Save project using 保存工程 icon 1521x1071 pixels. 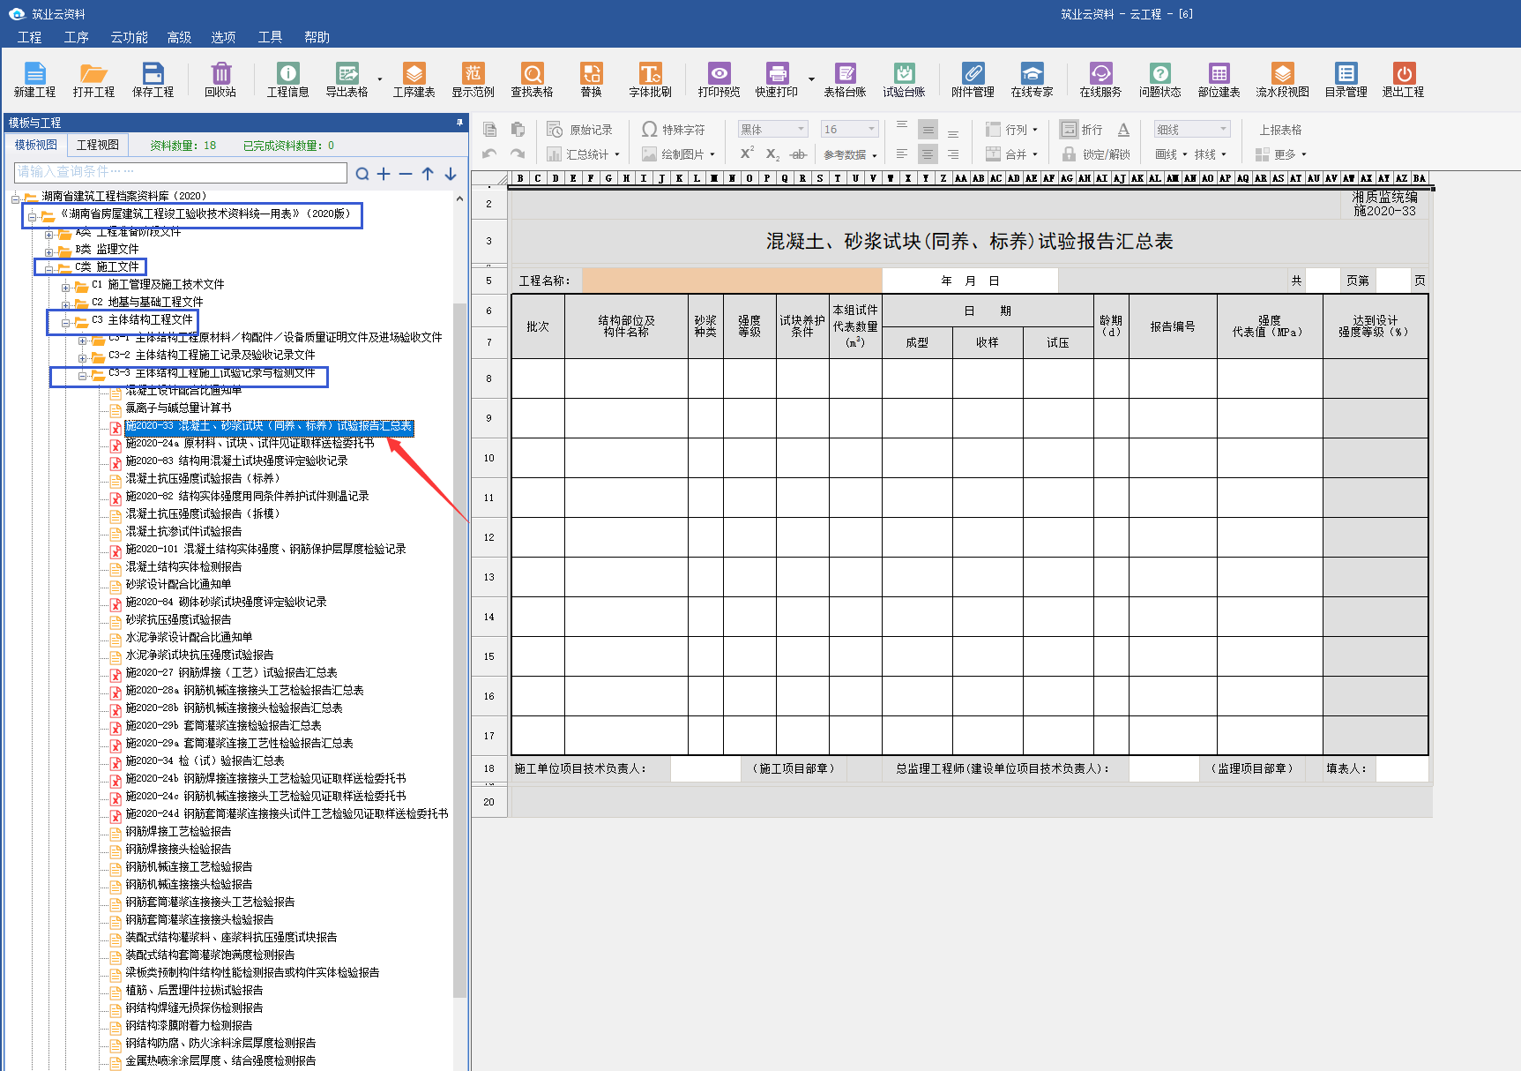click(x=153, y=79)
